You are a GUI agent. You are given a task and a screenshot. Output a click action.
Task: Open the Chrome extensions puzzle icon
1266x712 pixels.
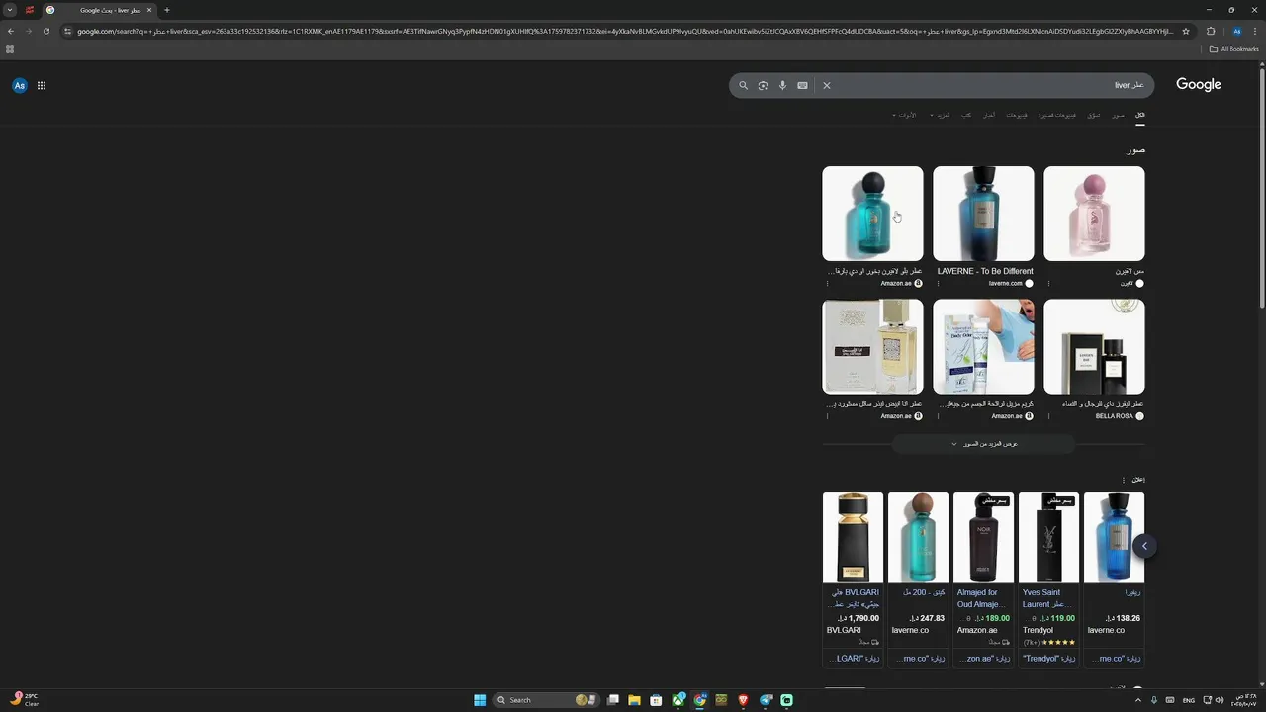(x=1211, y=31)
